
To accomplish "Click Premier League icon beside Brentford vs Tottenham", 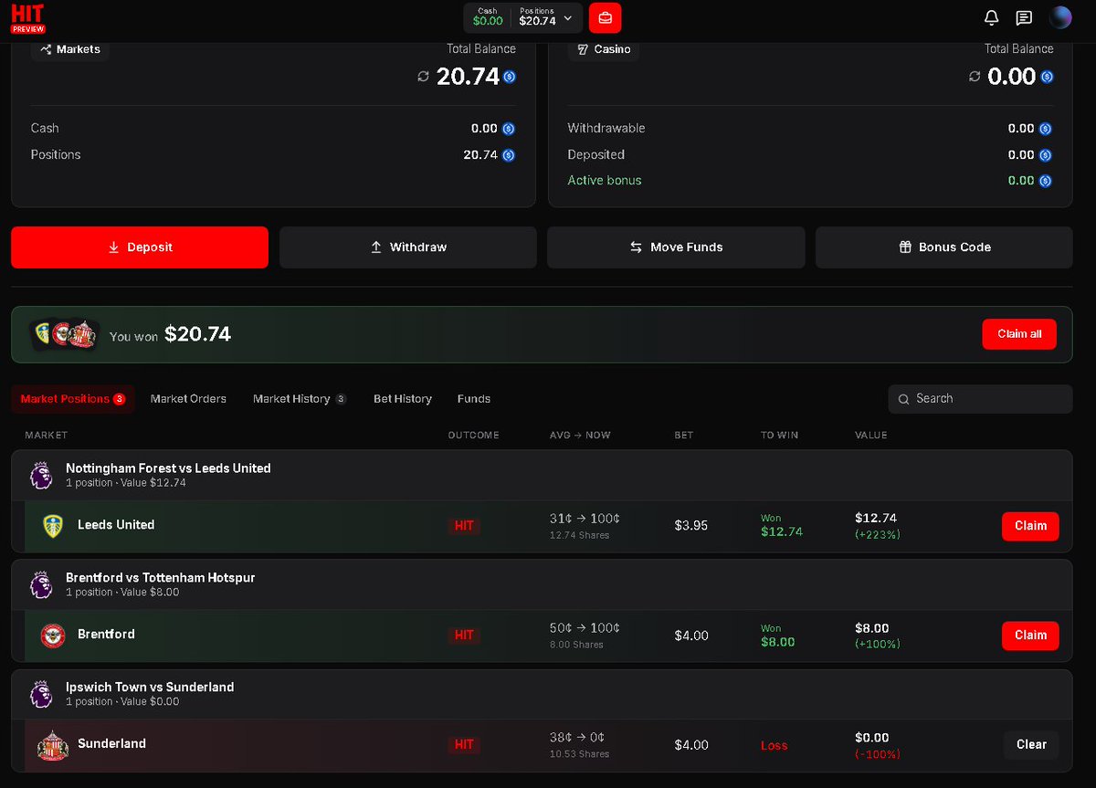I will [x=41, y=584].
